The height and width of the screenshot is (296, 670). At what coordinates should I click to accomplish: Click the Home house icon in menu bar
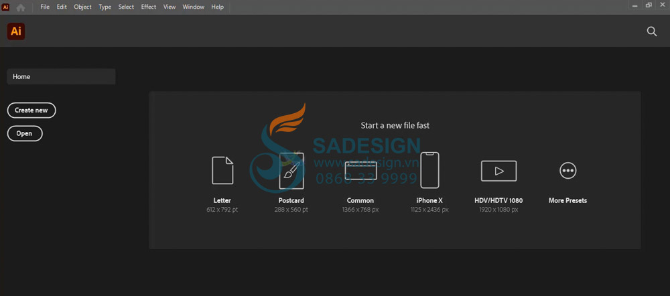[21, 7]
